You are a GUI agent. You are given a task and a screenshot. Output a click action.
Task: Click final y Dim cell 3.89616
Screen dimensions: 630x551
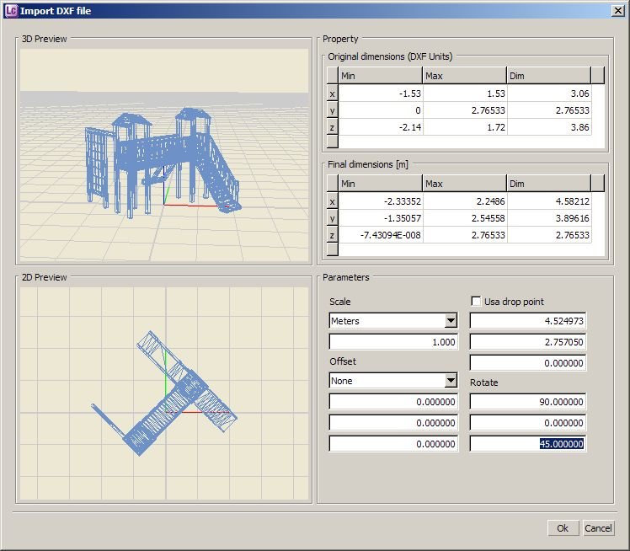tap(549, 218)
